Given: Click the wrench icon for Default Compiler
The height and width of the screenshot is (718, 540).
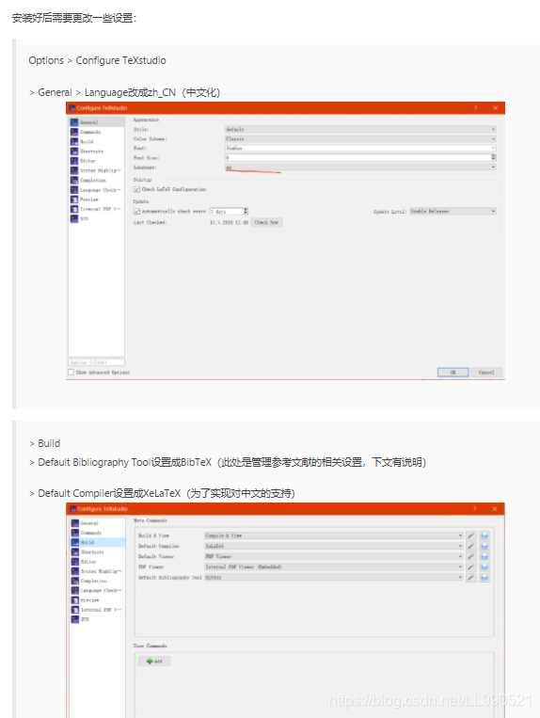Looking at the screenshot, I should [471, 546].
